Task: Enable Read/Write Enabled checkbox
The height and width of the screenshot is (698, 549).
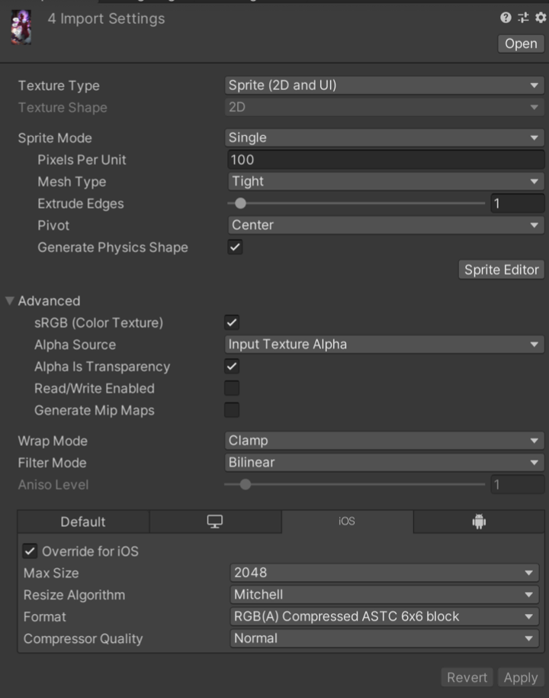Action: tap(232, 389)
